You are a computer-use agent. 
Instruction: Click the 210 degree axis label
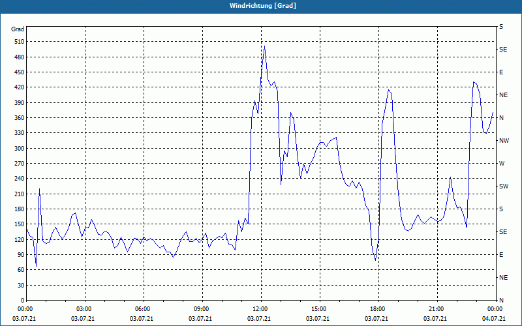click(20, 194)
